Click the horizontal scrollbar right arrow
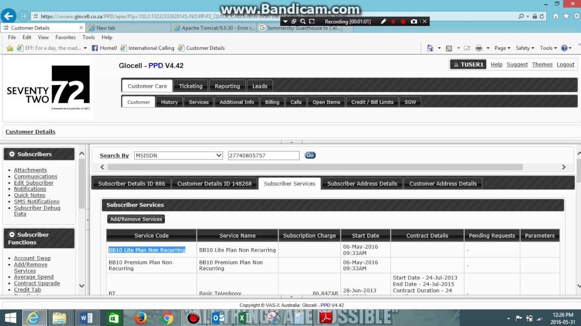The image size is (581, 326). pyautogui.click(x=564, y=167)
